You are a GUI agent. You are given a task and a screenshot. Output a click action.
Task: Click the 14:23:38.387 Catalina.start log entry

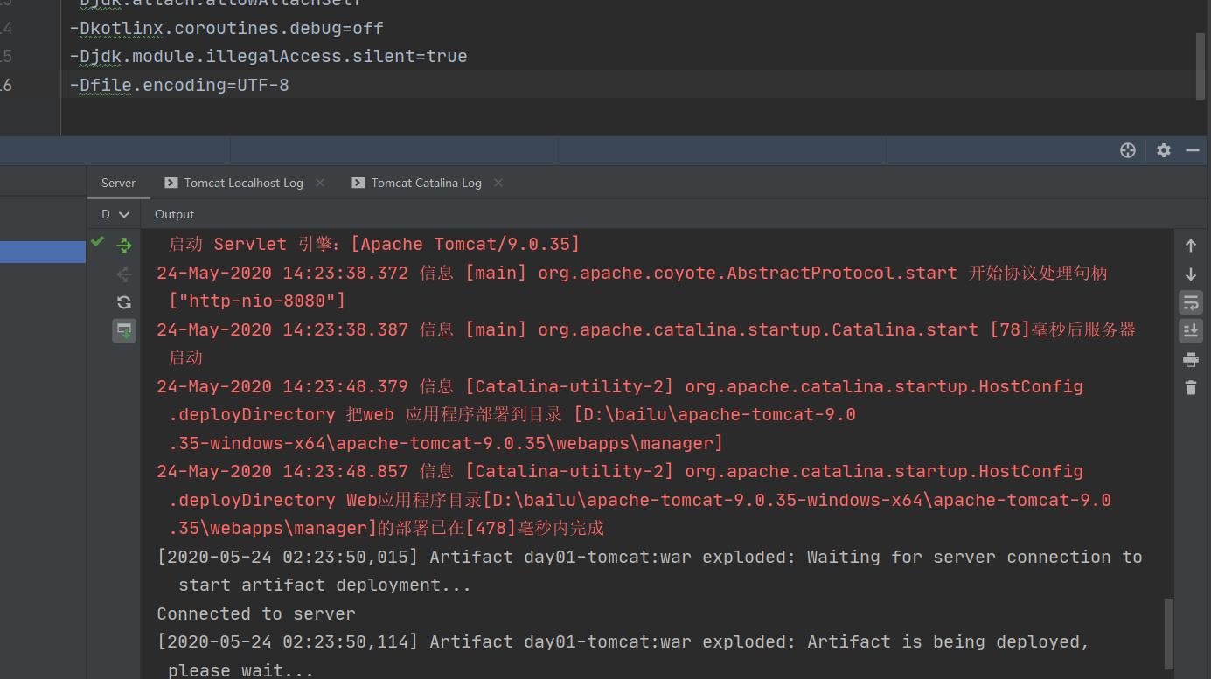[x=646, y=343]
